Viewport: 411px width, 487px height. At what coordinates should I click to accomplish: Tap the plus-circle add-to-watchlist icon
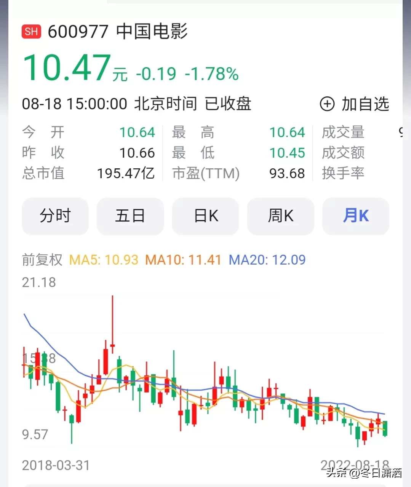coord(327,104)
